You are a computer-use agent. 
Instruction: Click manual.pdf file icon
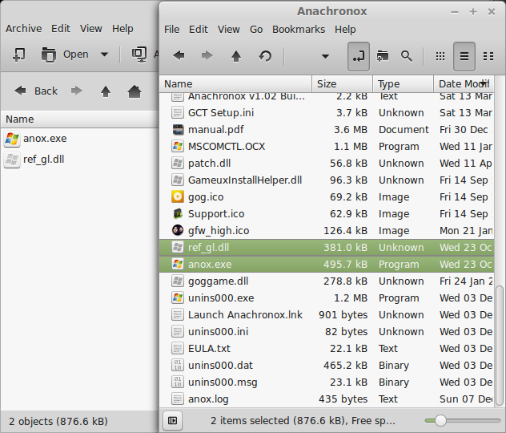pyautogui.click(x=178, y=130)
